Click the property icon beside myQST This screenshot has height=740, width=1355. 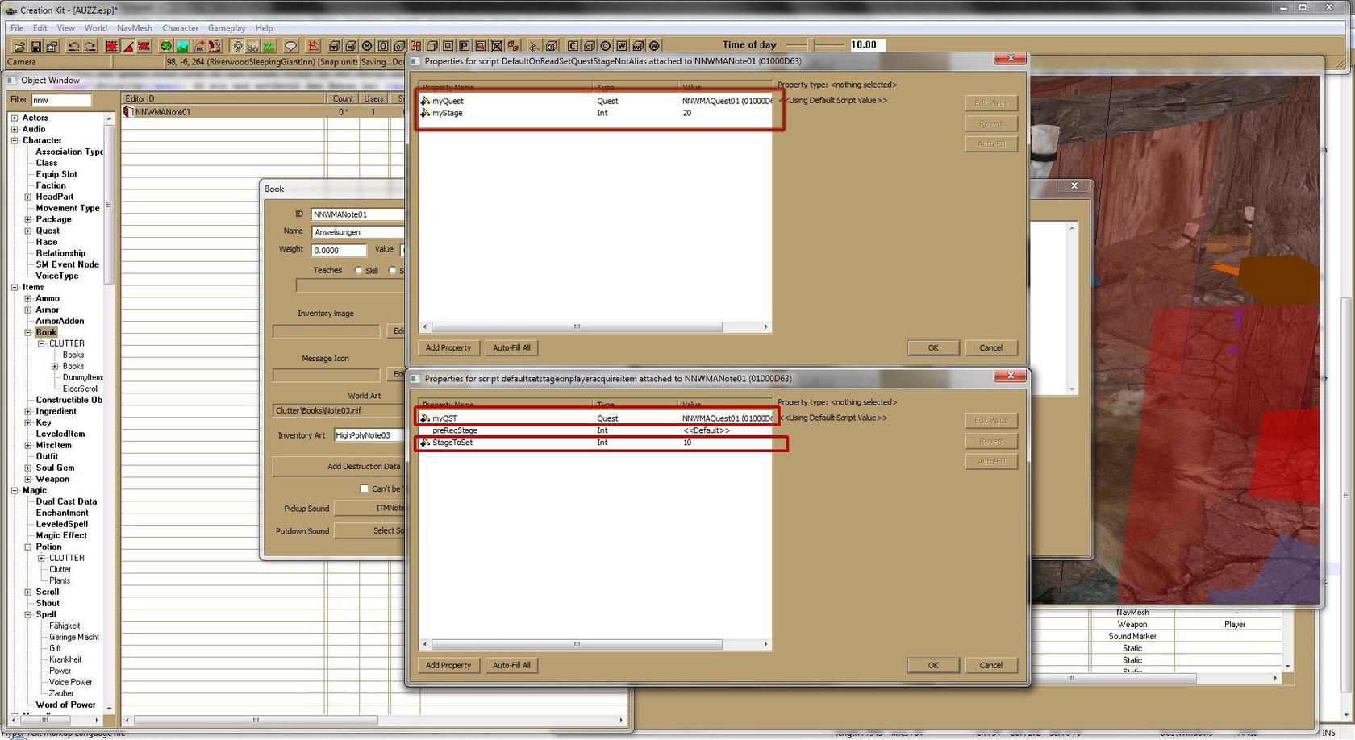coord(425,418)
